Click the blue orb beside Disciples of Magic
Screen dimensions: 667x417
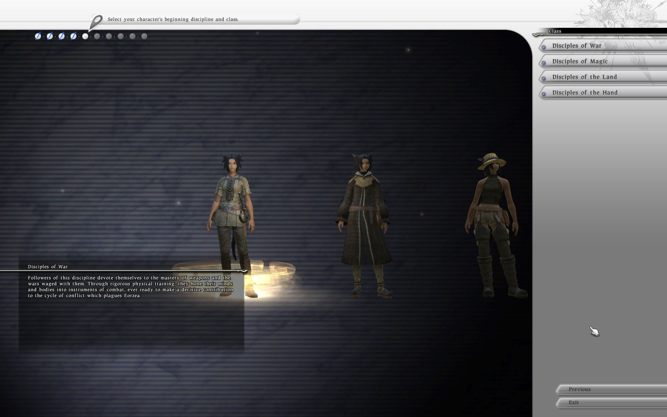click(x=544, y=63)
